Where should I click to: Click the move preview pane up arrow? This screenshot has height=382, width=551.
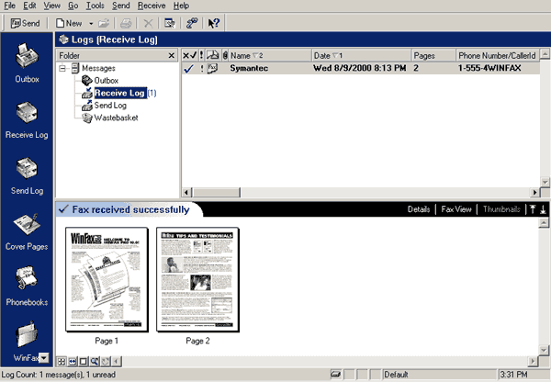pyautogui.click(x=533, y=209)
